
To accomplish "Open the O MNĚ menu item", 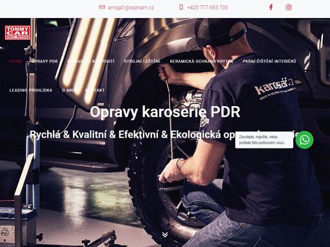I will (x=69, y=90).
